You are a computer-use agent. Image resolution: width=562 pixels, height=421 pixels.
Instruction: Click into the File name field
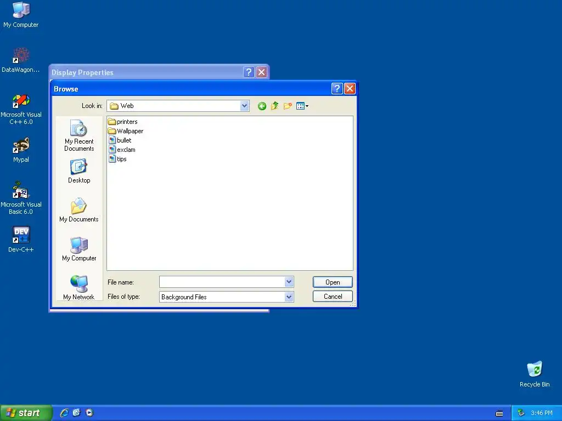click(222, 282)
